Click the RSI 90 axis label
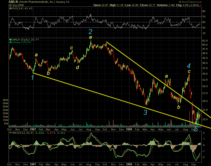 point(204,11)
